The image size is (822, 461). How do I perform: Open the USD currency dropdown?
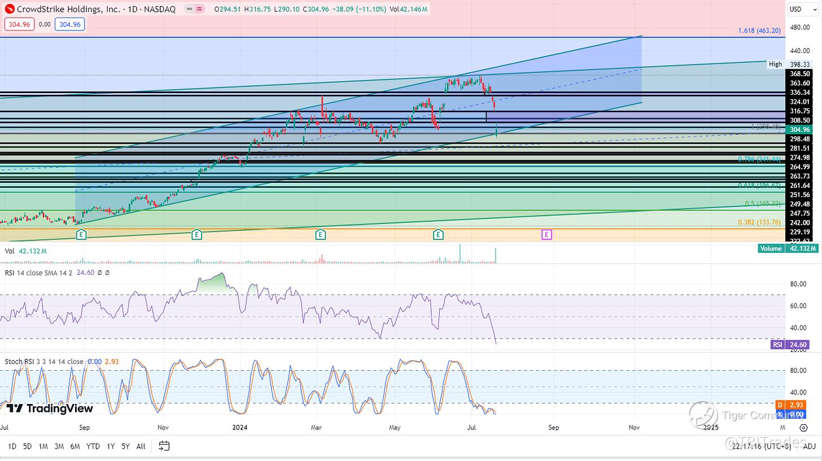click(x=802, y=9)
